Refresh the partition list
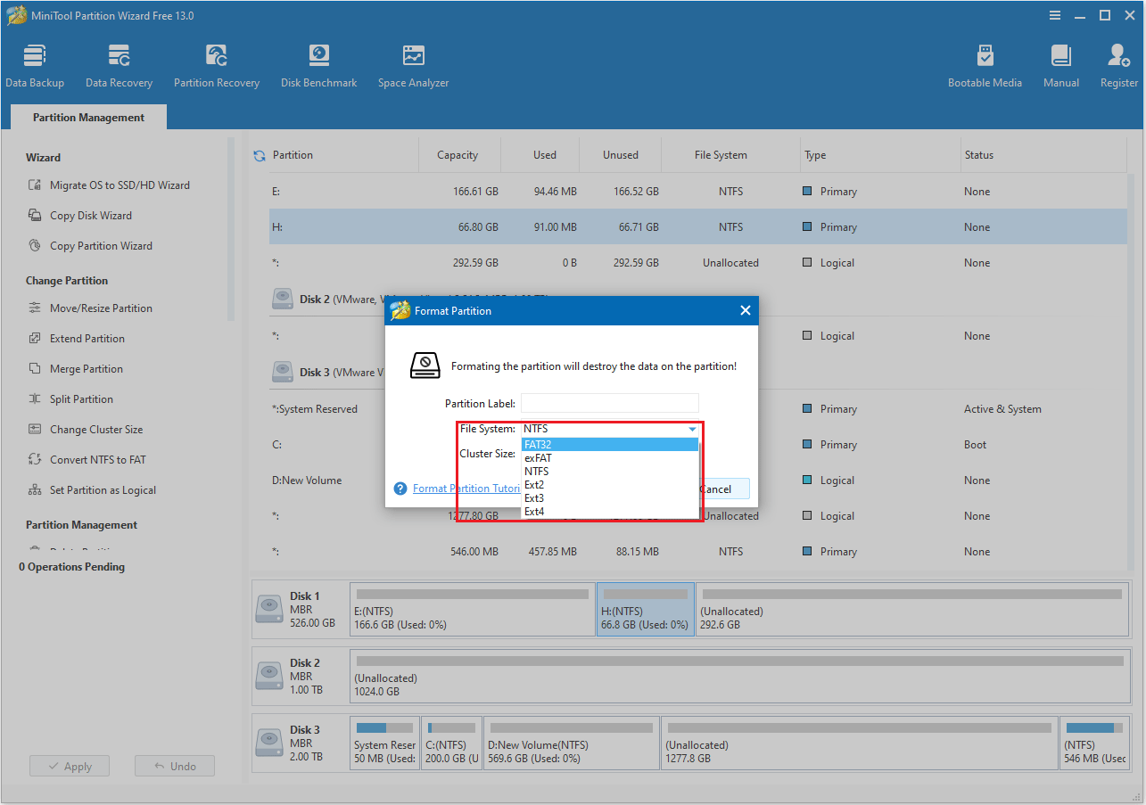The height and width of the screenshot is (805, 1146). point(259,154)
